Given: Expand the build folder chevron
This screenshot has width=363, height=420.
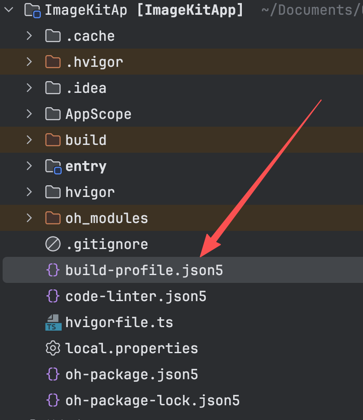Looking at the screenshot, I should click(x=29, y=140).
